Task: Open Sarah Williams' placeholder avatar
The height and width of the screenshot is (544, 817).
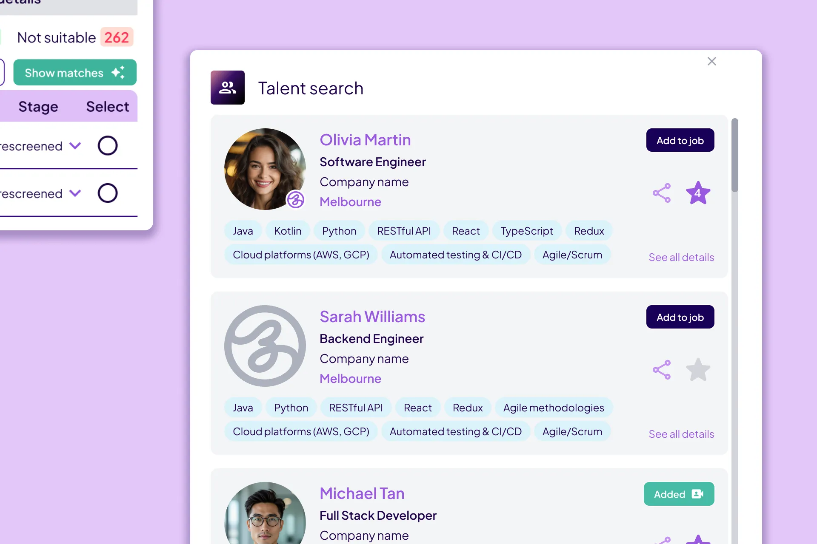Action: (x=265, y=346)
